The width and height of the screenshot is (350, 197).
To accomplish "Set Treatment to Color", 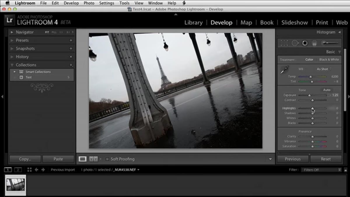I will point(309,59).
